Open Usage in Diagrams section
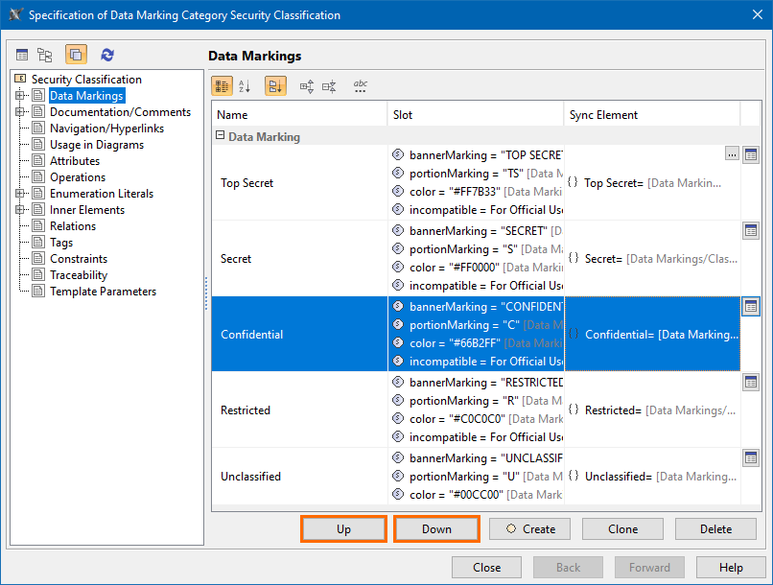 (96, 145)
